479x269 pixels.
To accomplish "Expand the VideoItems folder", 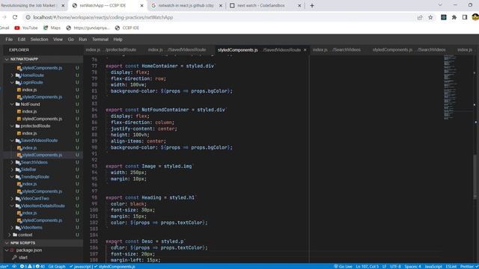I will tap(31, 227).
